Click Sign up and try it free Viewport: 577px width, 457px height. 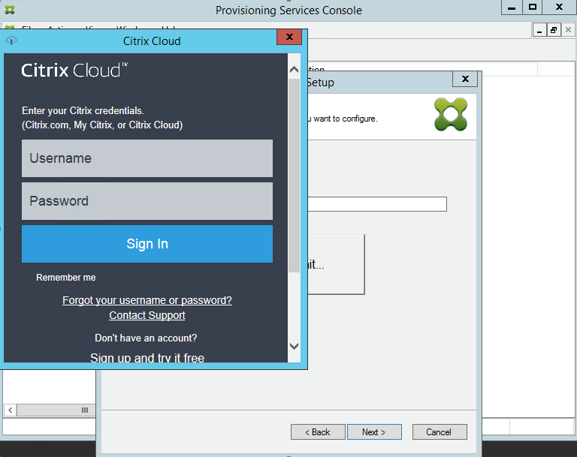coord(147,358)
